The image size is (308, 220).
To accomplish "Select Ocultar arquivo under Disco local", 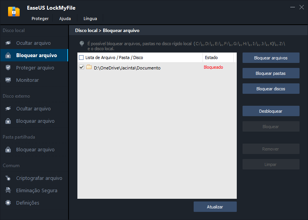I will click(34, 43).
